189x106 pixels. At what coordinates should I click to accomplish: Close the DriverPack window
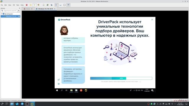coord(152,20)
